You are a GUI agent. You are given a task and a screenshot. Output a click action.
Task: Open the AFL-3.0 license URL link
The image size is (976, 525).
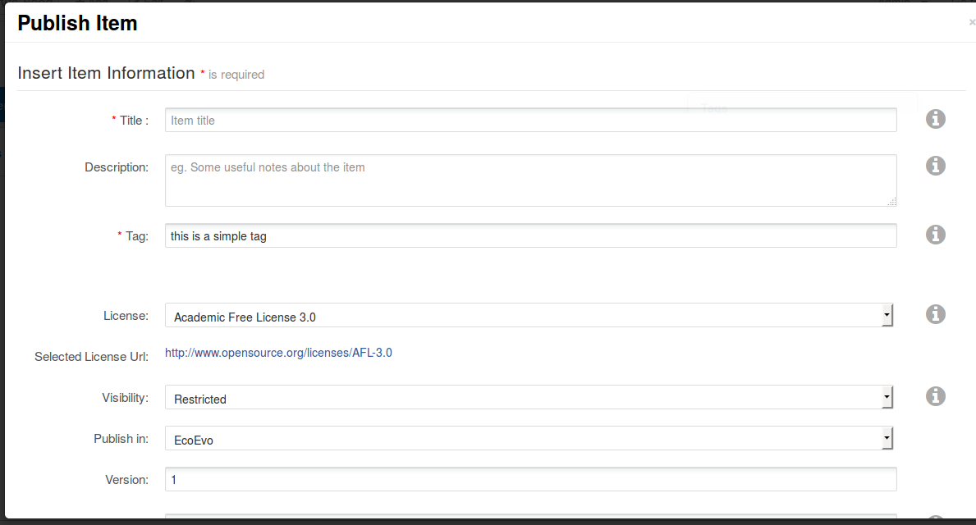pyautogui.click(x=278, y=353)
